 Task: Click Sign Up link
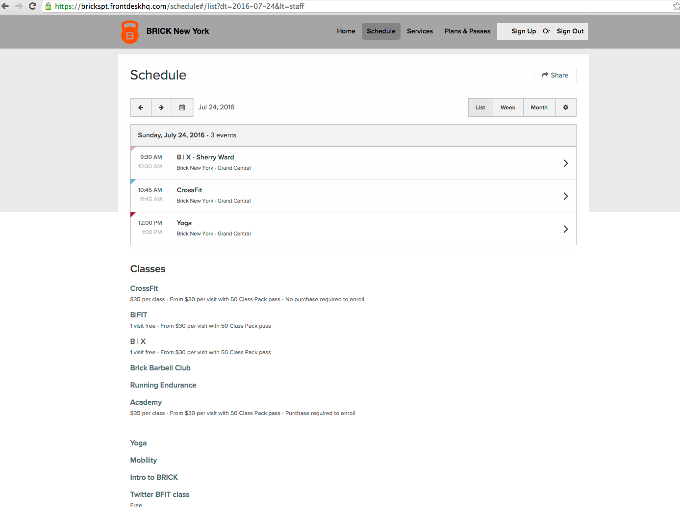pyautogui.click(x=524, y=31)
